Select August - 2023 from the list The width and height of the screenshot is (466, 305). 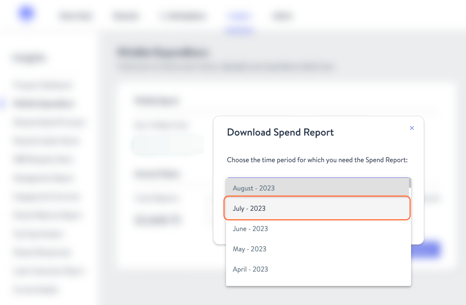pyautogui.click(x=317, y=188)
